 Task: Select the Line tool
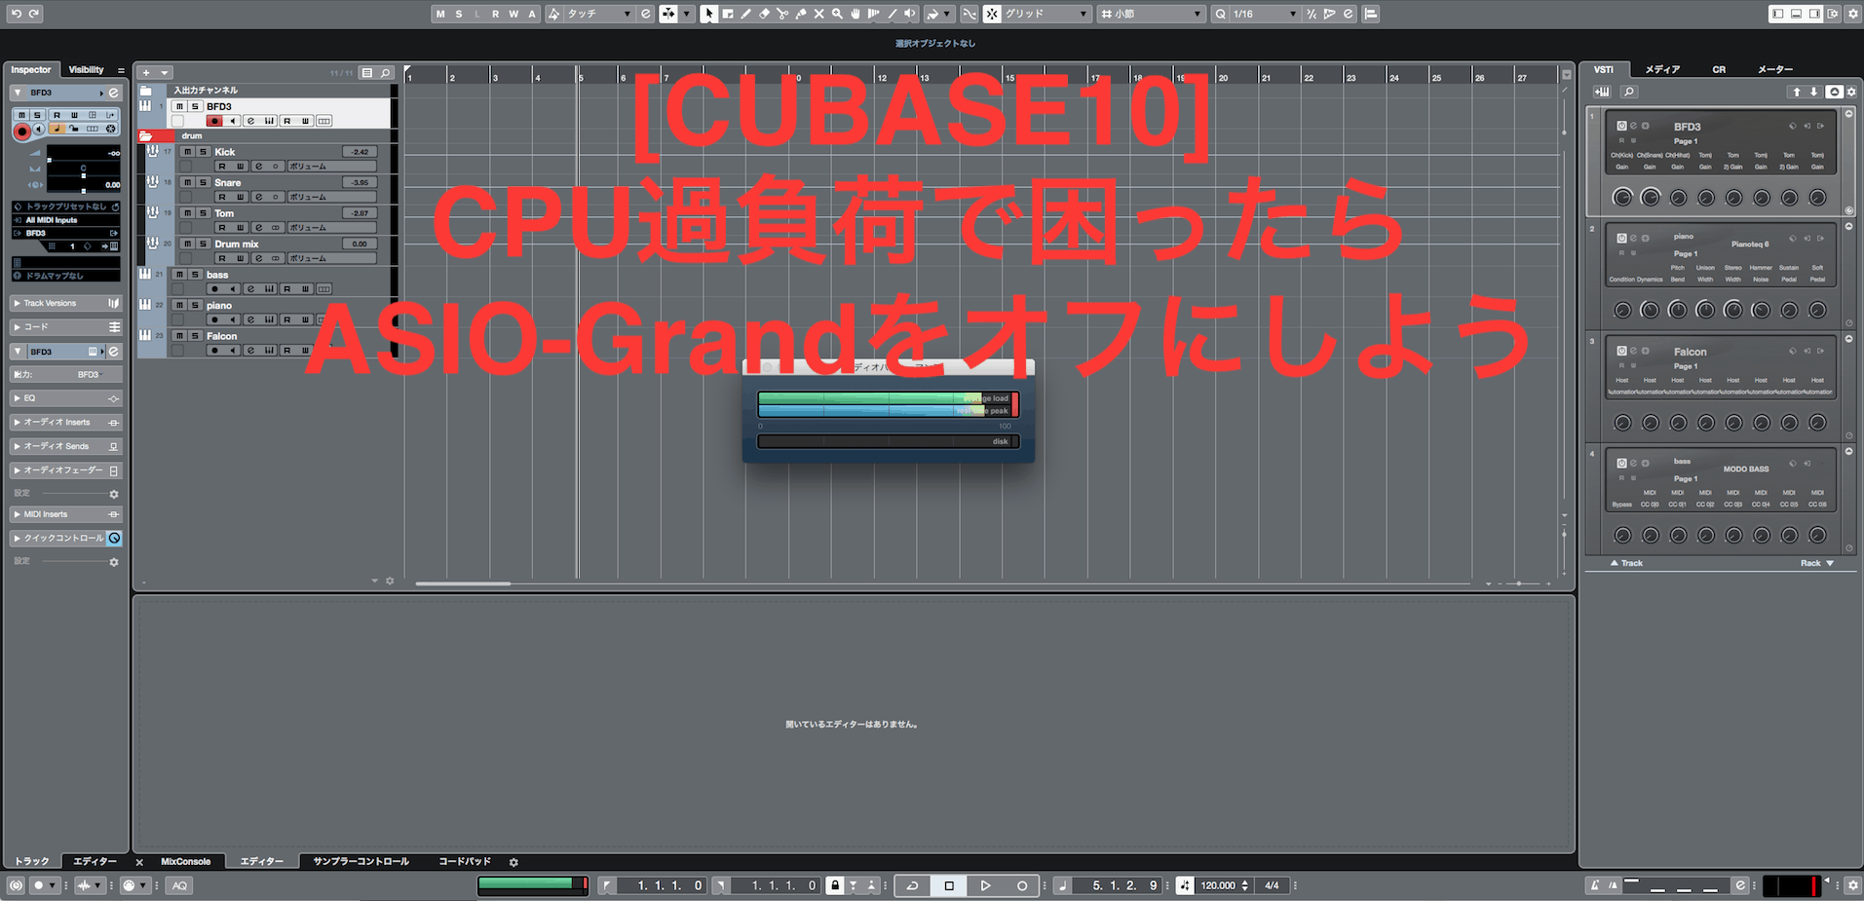(892, 14)
